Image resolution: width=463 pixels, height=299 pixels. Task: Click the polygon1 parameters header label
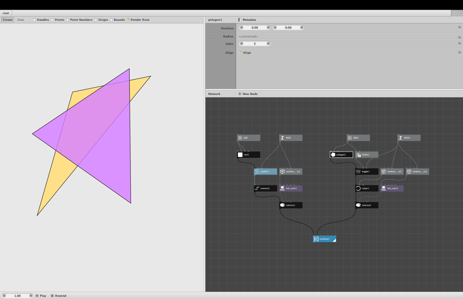coord(215,20)
